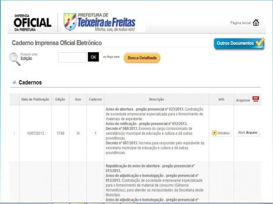Click the yellow plus icon on Detalhes
Screen dimensions: 273x204
(214, 133)
